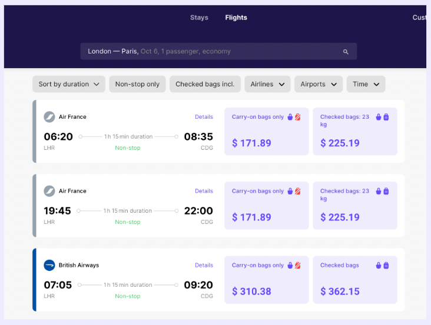Select the Flights tab
Image resolution: width=431 pixels, height=325 pixels.
tap(236, 18)
